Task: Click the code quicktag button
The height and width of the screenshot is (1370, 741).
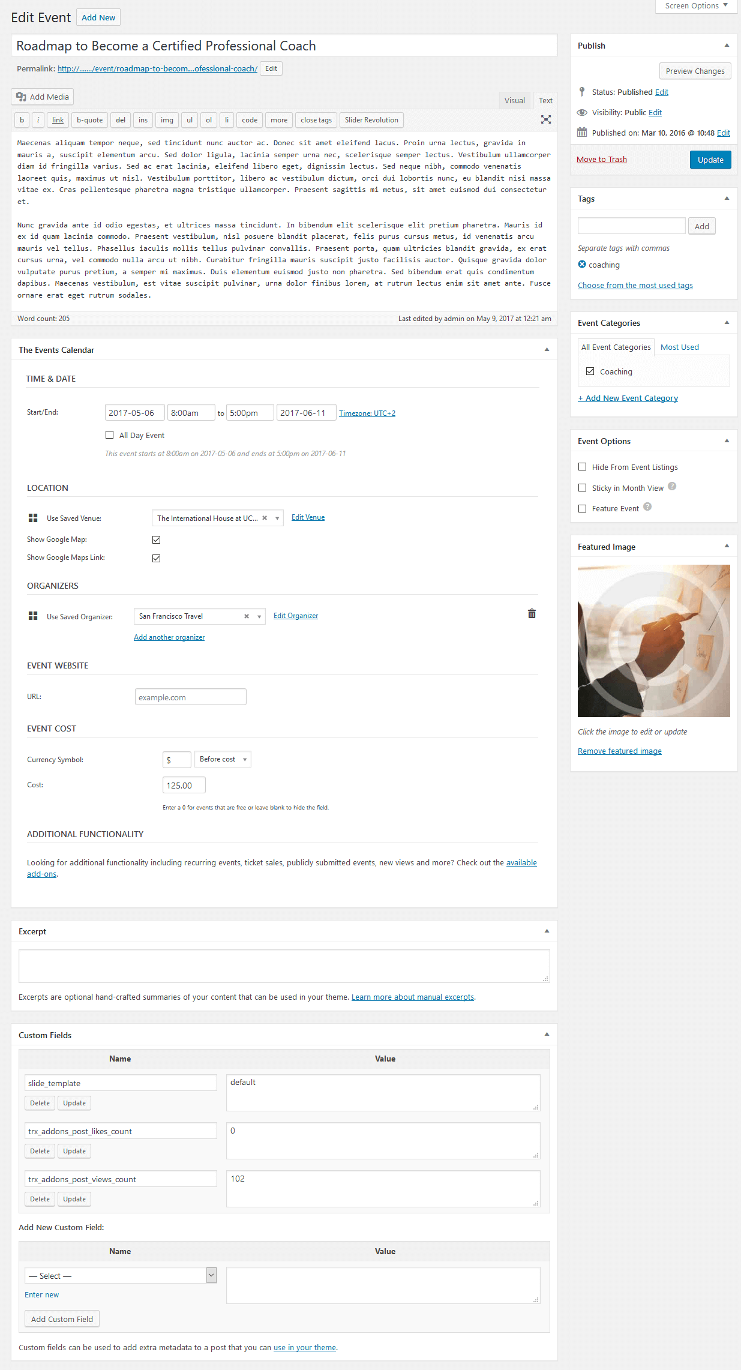Action: [250, 120]
